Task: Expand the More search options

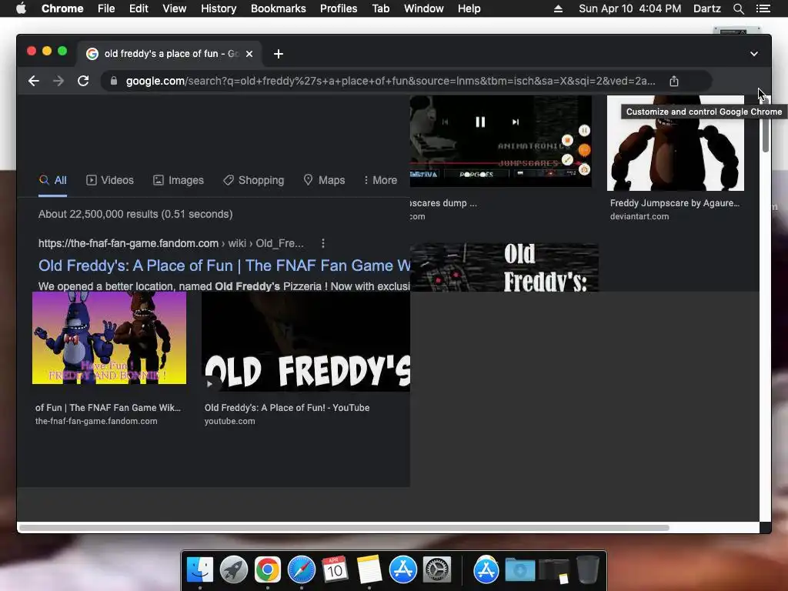Action: (380, 180)
